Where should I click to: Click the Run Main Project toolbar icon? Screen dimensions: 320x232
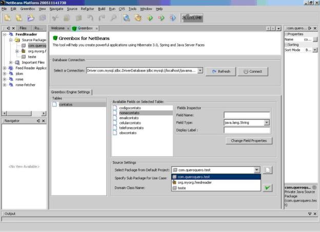(150, 18)
